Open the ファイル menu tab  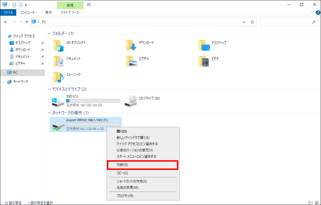pyautogui.click(x=8, y=13)
